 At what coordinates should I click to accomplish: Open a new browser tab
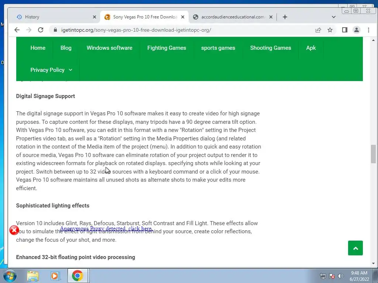[285, 17]
